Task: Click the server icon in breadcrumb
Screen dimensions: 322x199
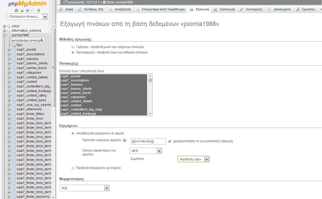Action: click(65, 2)
